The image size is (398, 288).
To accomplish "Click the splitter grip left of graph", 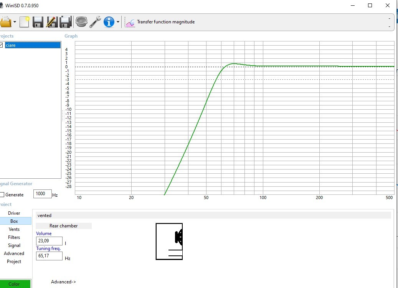I will point(63,115).
